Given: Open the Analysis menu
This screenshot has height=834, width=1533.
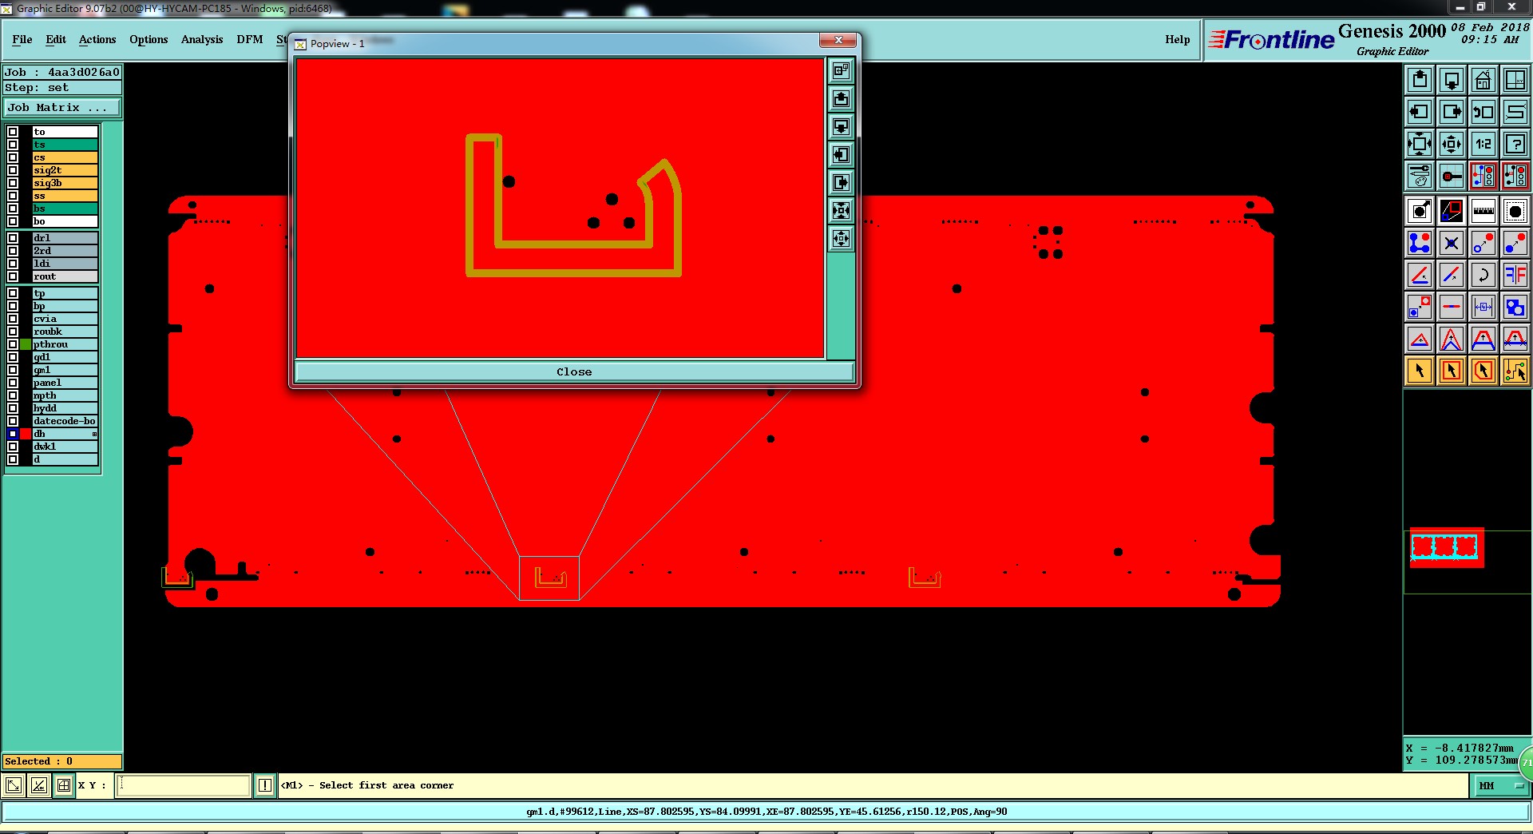Looking at the screenshot, I should [x=202, y=39].
